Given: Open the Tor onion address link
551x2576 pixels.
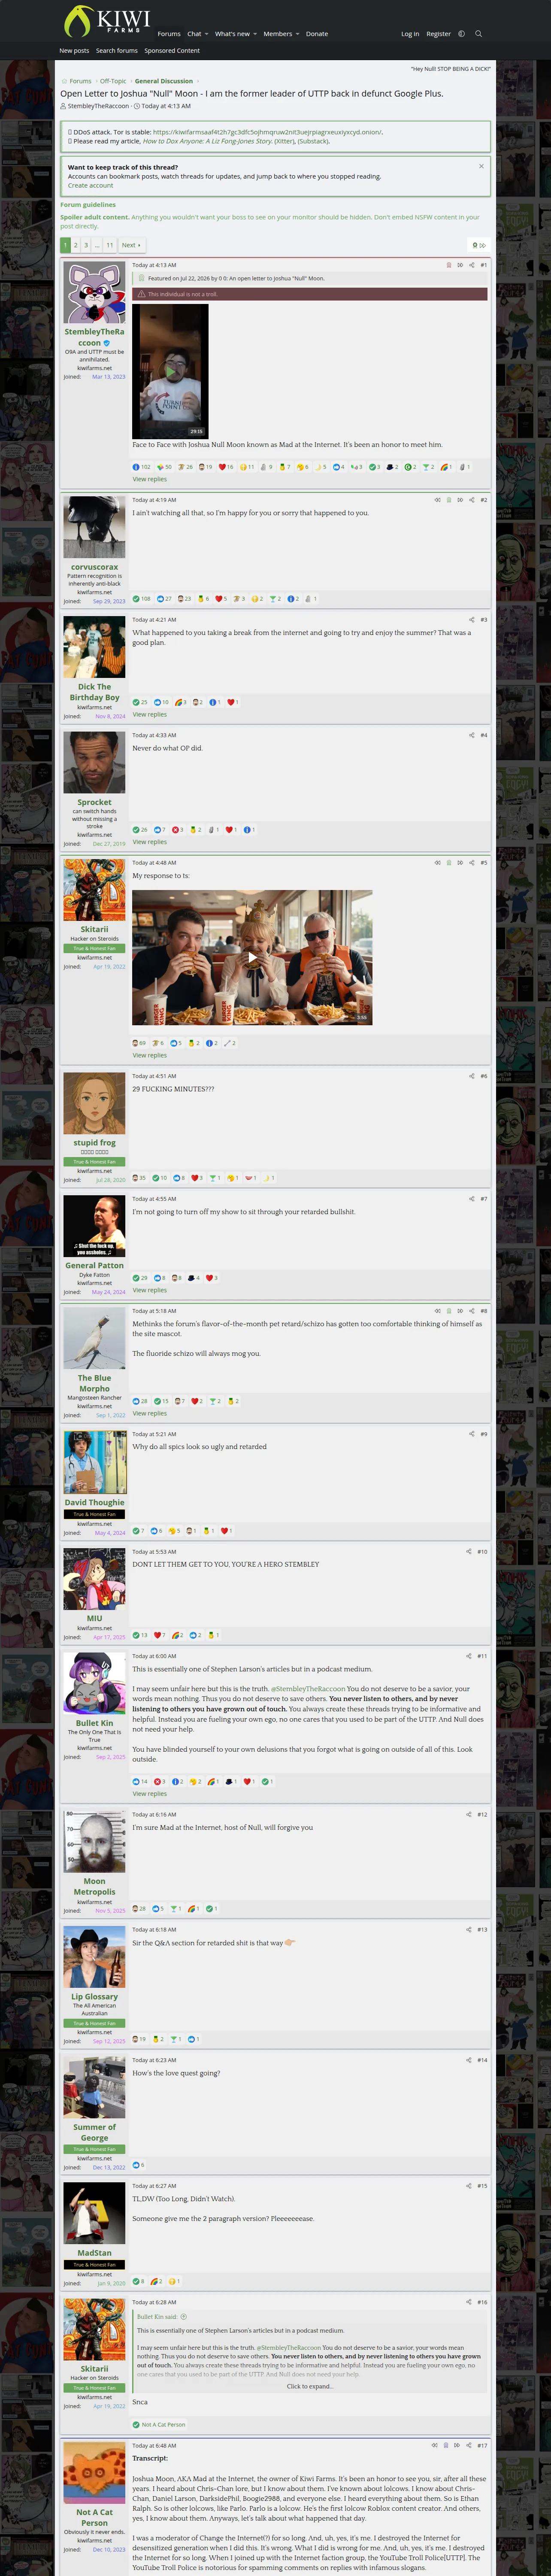Looking at the screenshot, I should [x=267, y=132].
